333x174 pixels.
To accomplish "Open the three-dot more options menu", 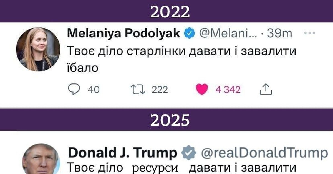I will pyautogui.click(x=310, y=33).
